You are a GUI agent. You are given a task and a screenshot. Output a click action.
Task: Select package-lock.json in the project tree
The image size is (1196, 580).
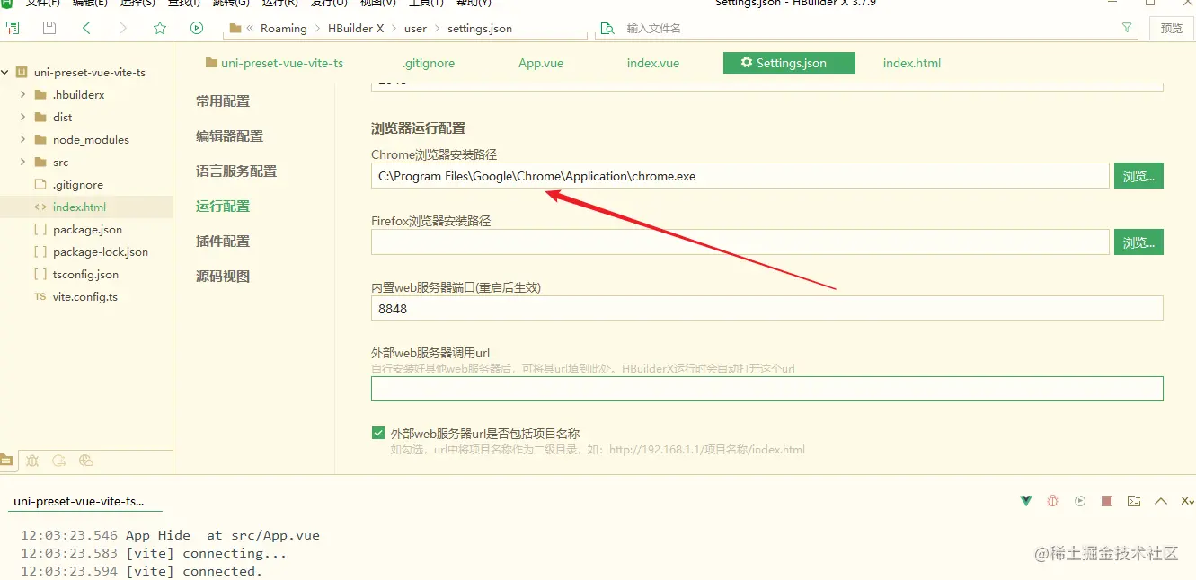click(x=101, y=251)
